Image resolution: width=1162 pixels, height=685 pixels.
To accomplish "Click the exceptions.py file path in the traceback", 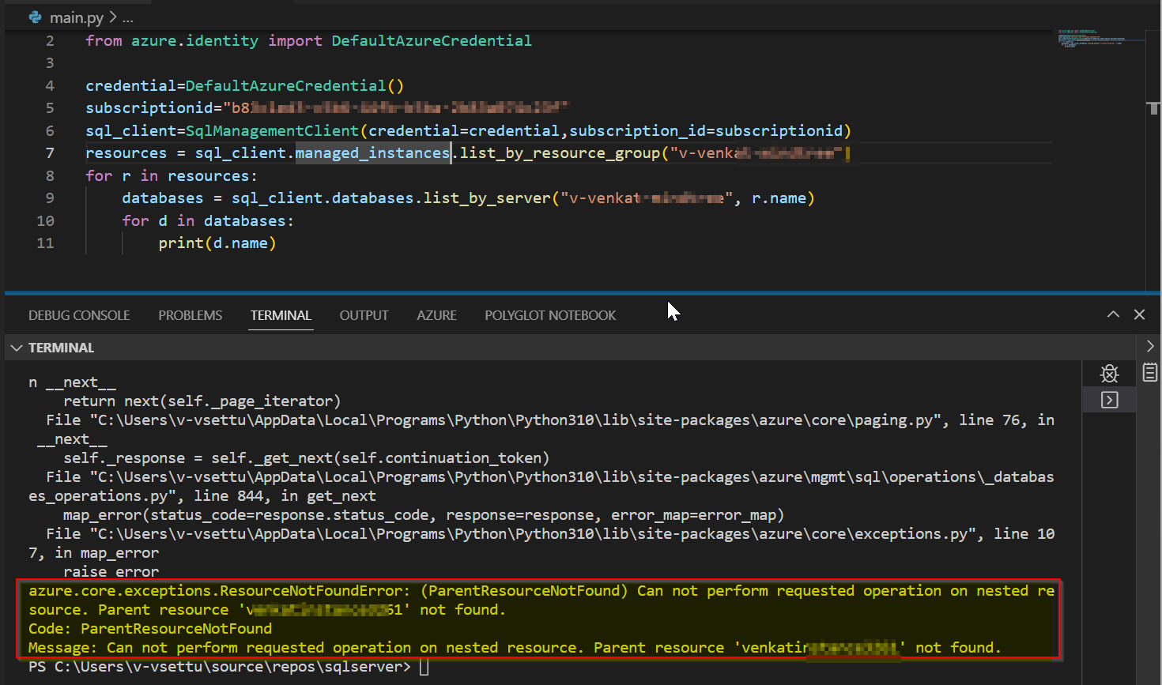I will [x=534, y=533].
